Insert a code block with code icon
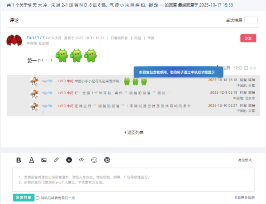Image resolution: width=266 pixels, height=204 pixels. pos(81,160)
